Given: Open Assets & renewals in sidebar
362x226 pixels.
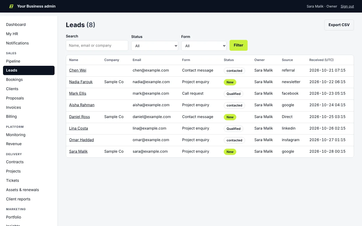Looking at the screenshot, I should pyautogui.click(x=29, y=190).
